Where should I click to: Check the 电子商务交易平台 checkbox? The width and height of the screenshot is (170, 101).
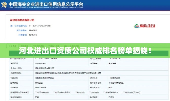click(54, 92)
